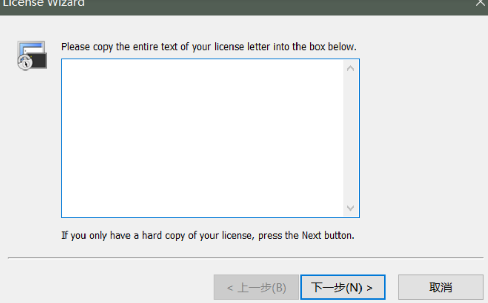Viewport: 488px width, 303px height.
Task: Click the License Wizard title bar text
Action: (44, 3)
